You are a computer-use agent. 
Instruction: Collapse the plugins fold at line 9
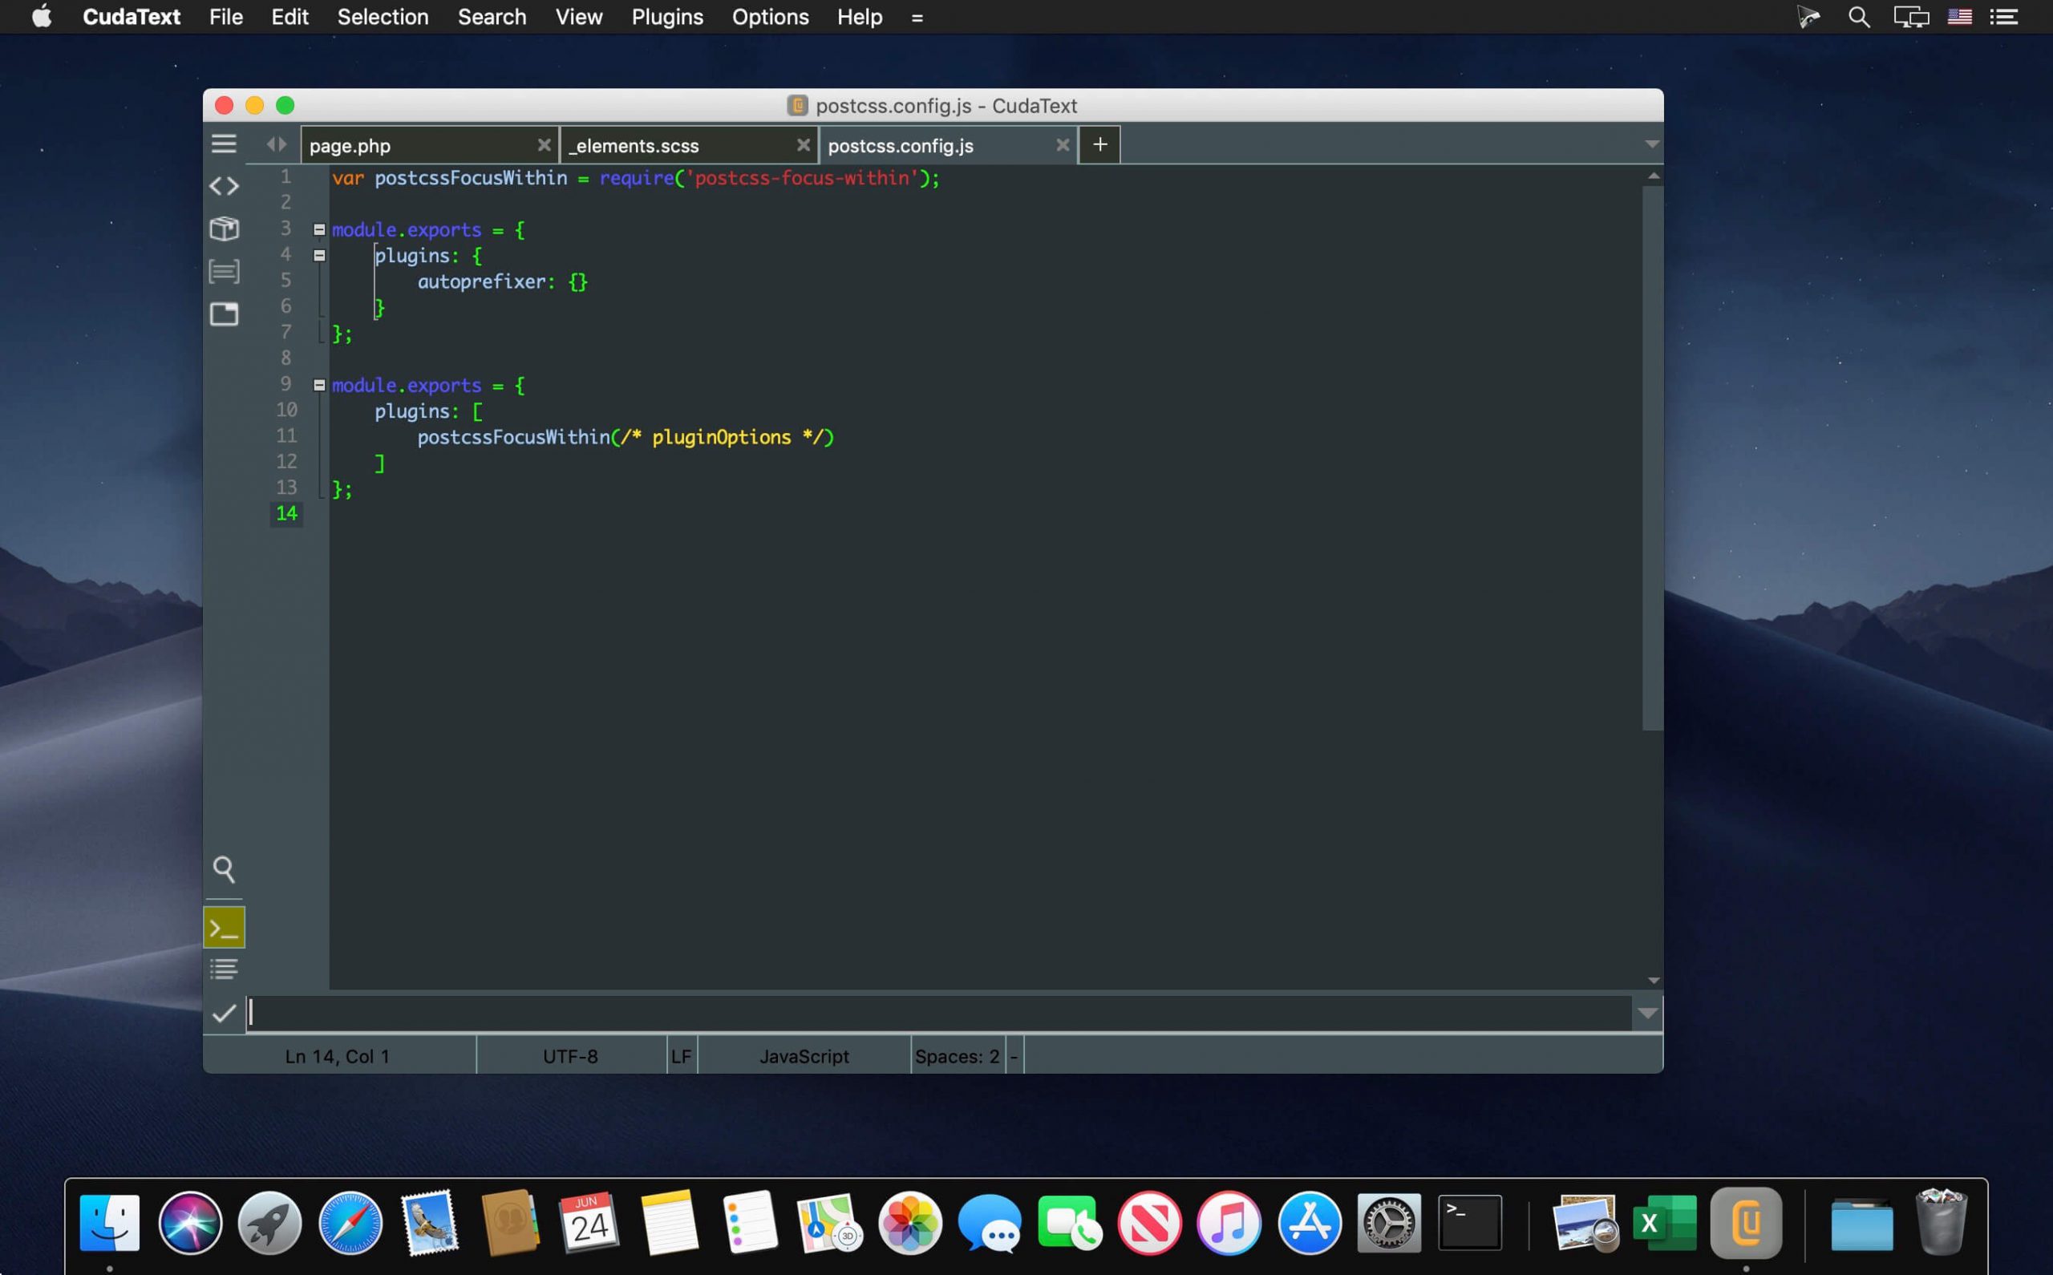tap(319, 385)
